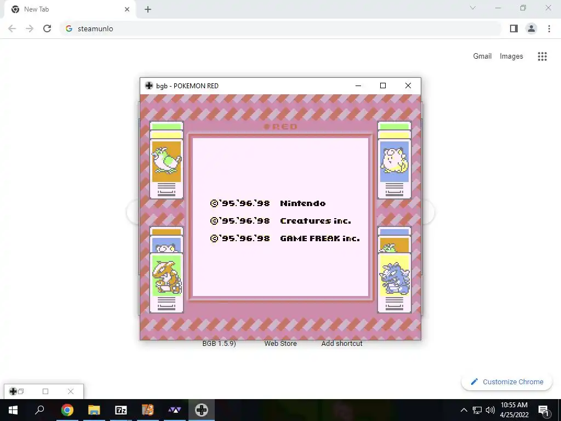Open the Windows Start menu

[13, 410]
